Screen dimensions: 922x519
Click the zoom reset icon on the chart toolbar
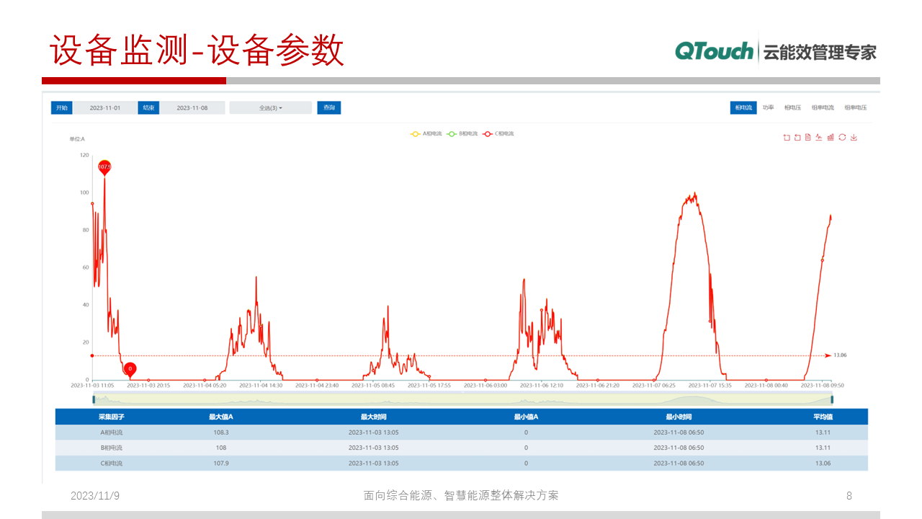(798, 137)
